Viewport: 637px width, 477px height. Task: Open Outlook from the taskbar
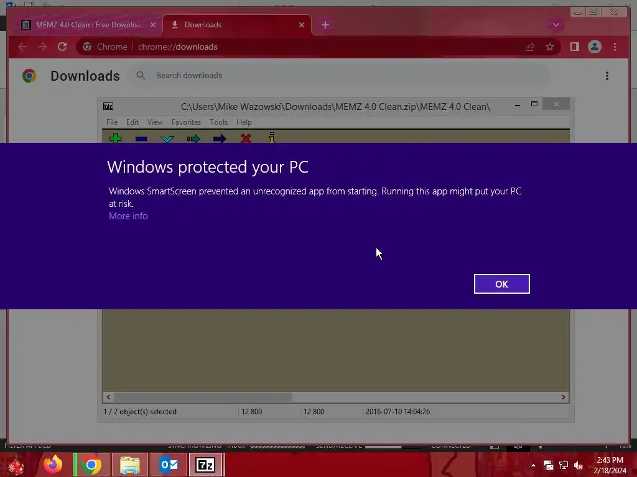(x=169, y=465)
